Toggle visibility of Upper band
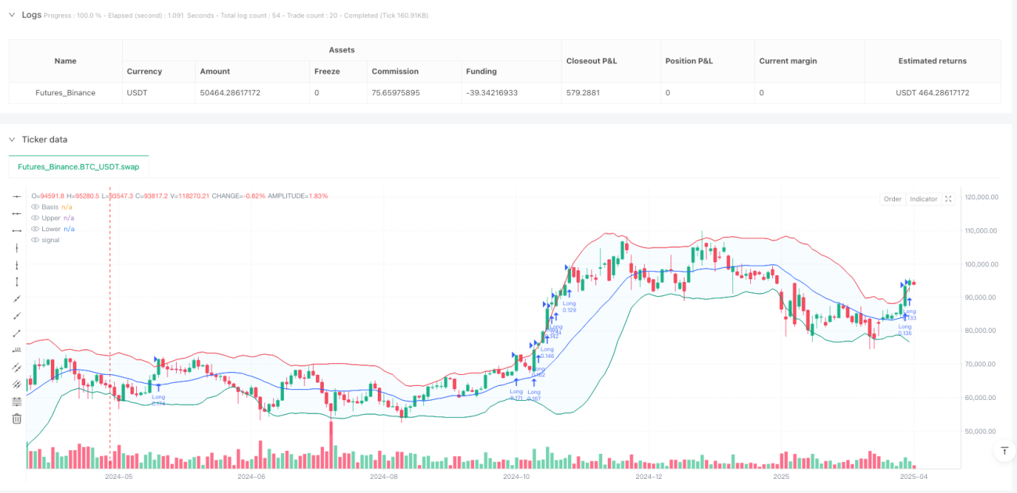 [35, 218]
